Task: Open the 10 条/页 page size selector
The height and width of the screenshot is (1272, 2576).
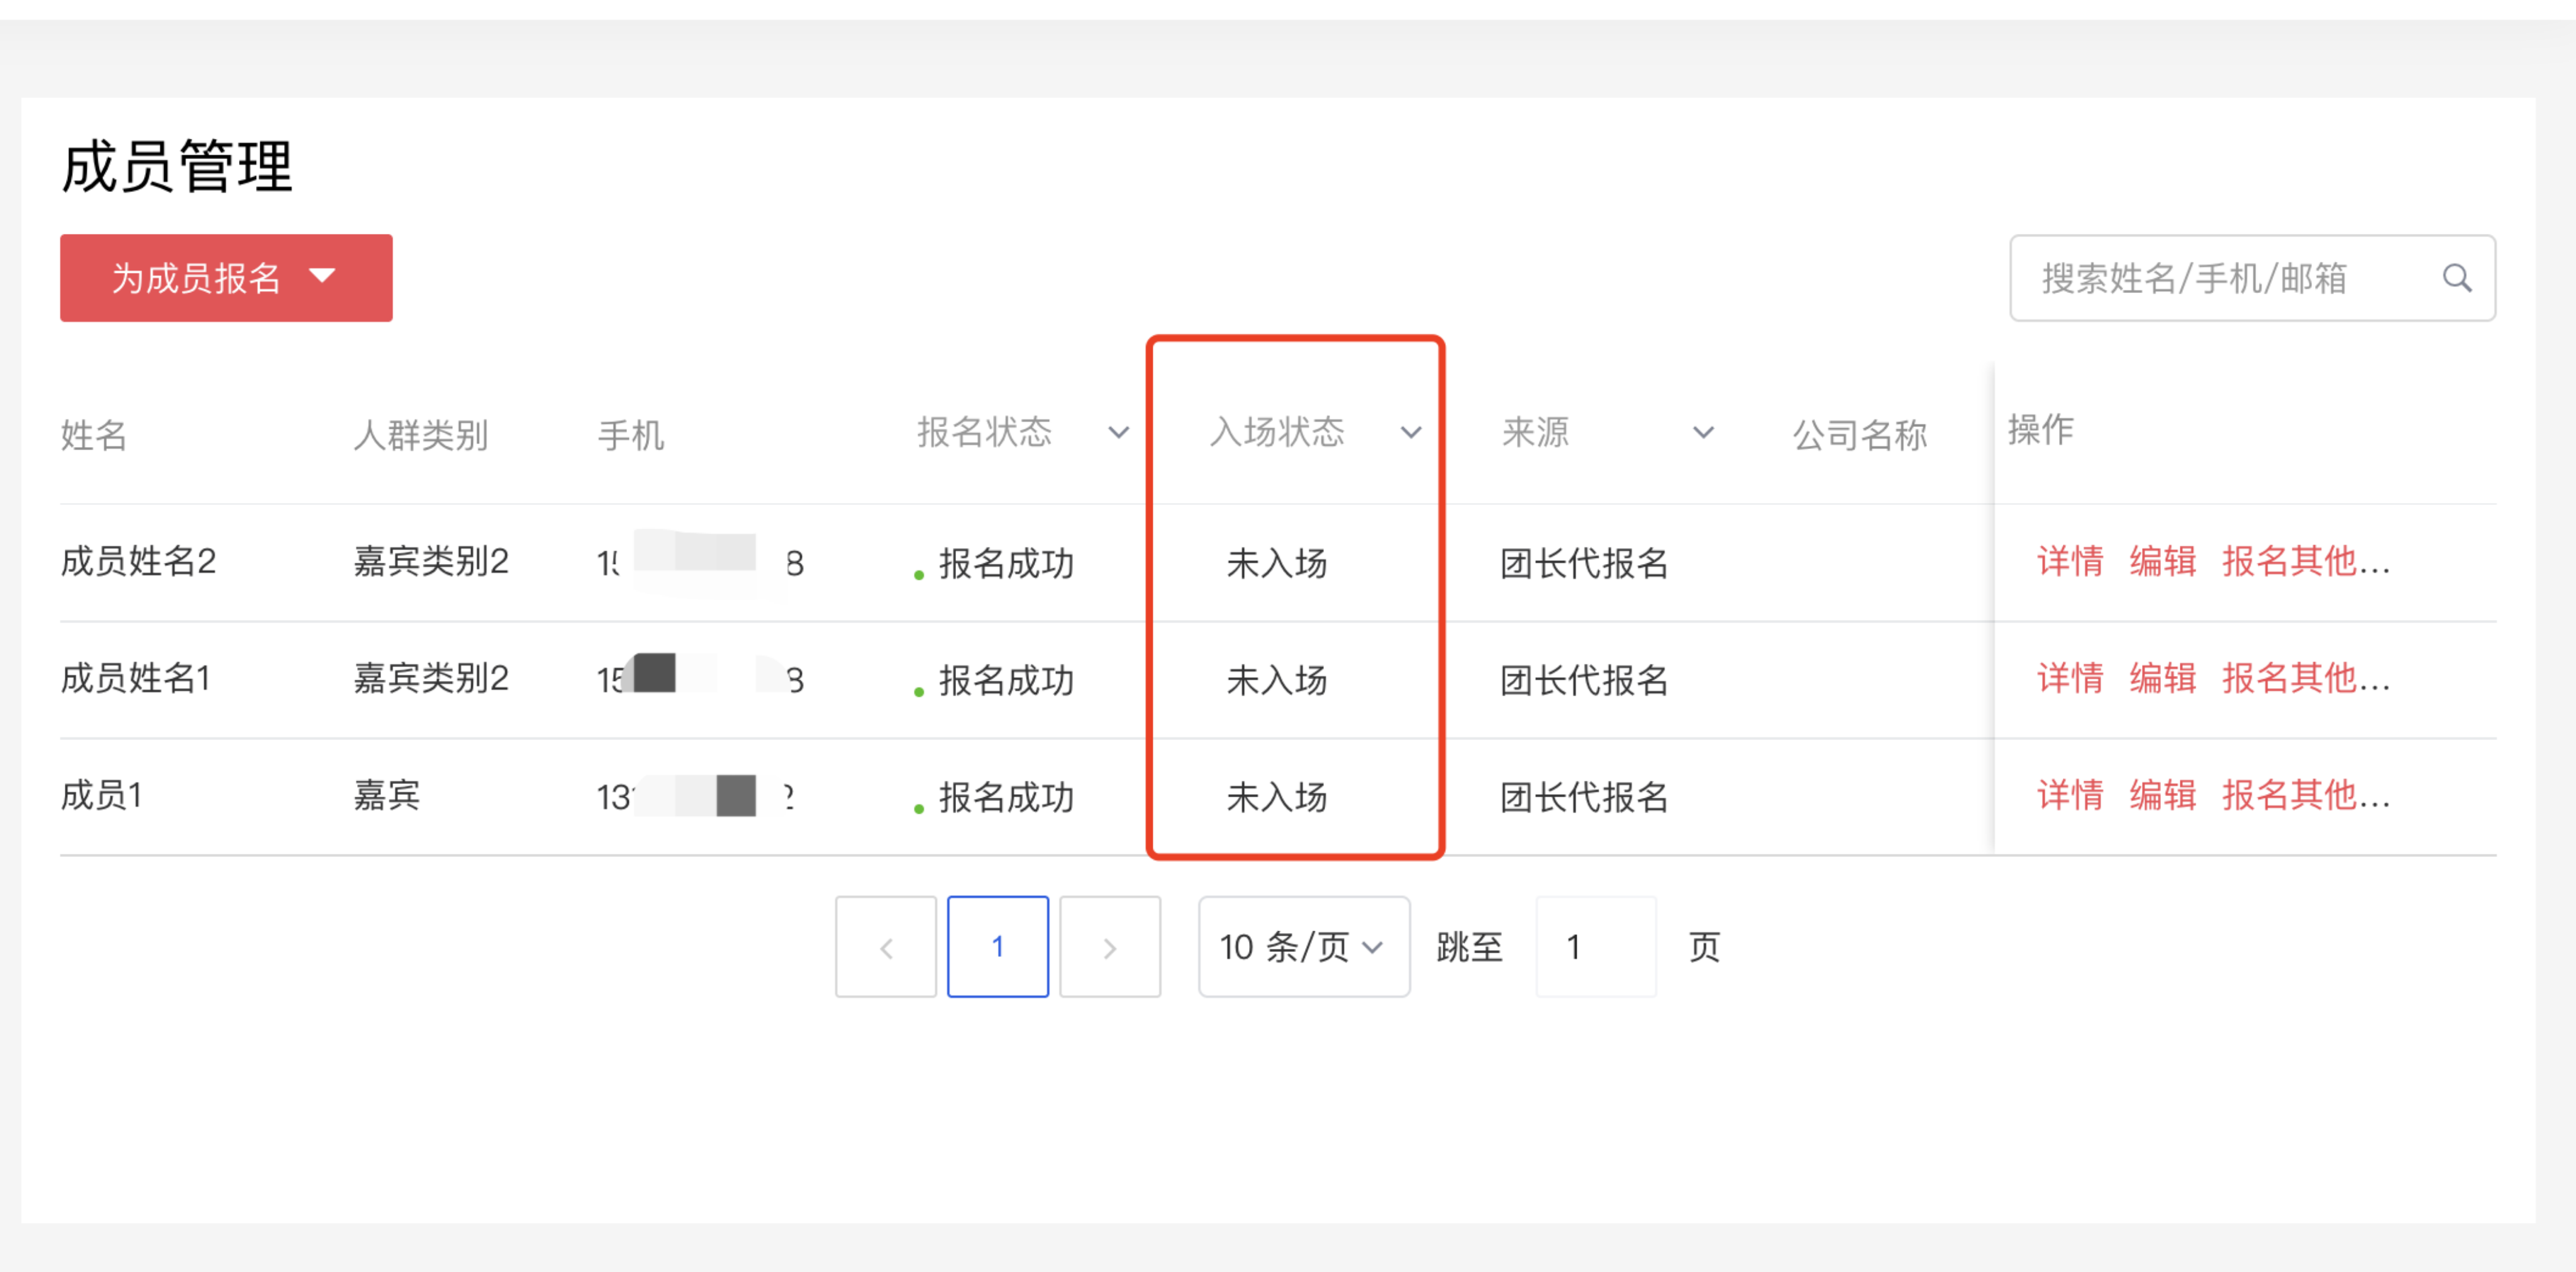Action: [1303, 947]
